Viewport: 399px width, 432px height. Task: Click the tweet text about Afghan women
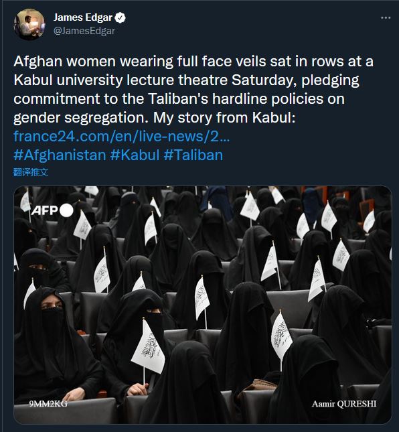click(x=193, y=89)
